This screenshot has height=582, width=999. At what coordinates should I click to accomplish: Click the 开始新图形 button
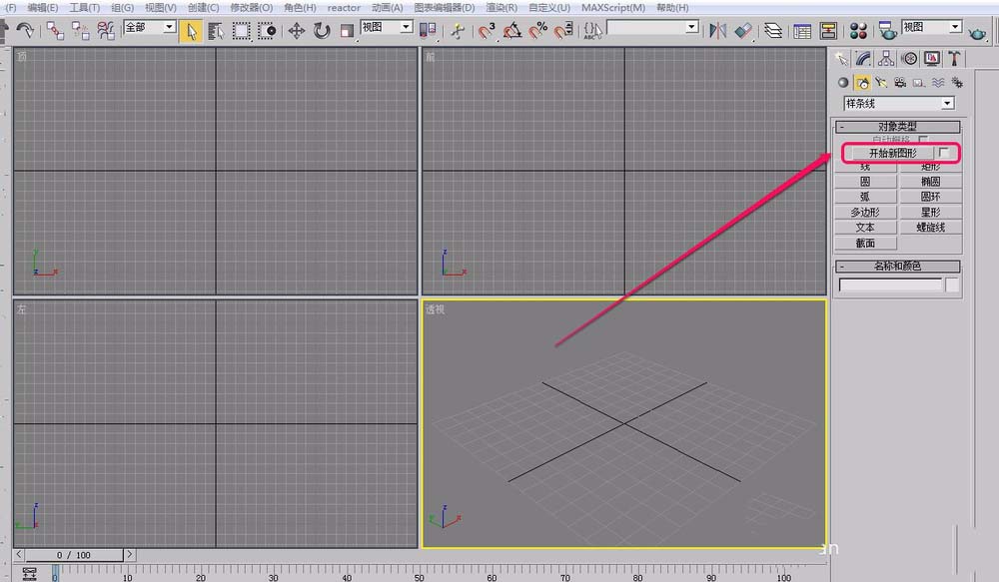[x=892, y=153]
